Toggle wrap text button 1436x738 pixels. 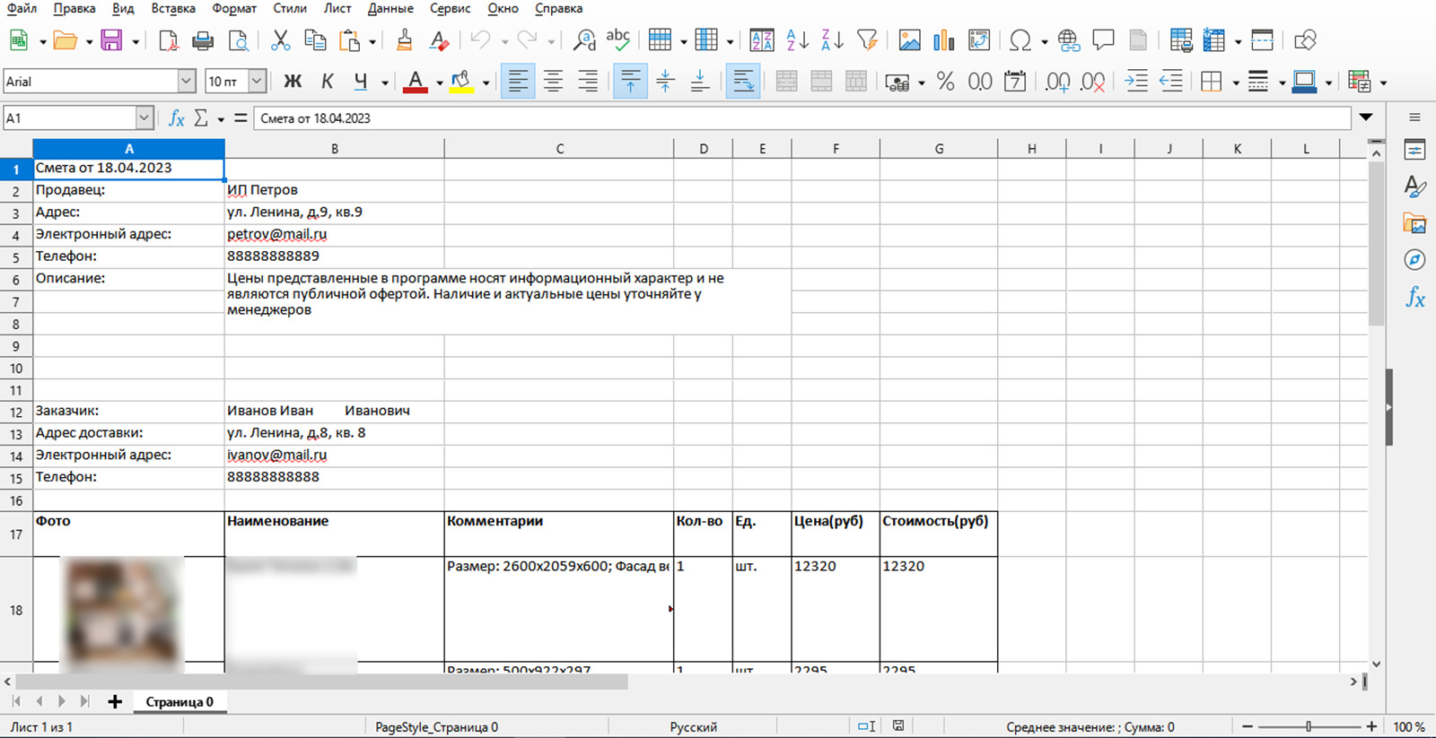point(743,82)
